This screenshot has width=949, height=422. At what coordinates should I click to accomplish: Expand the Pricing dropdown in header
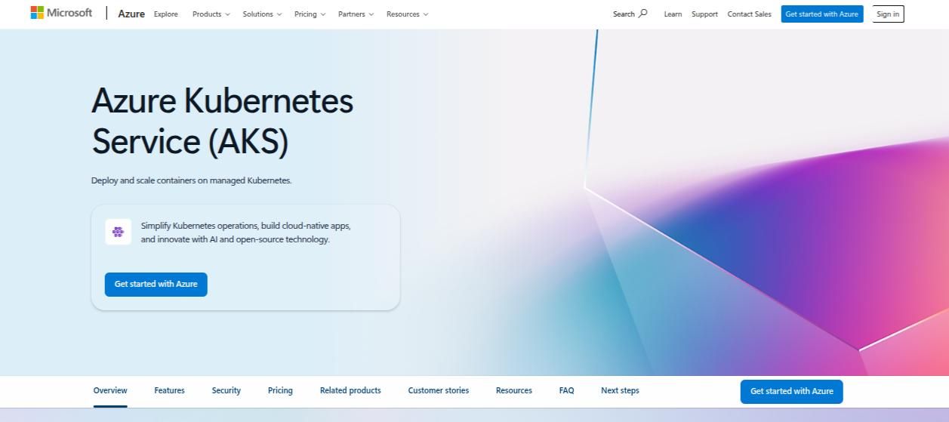coord(310,14)
